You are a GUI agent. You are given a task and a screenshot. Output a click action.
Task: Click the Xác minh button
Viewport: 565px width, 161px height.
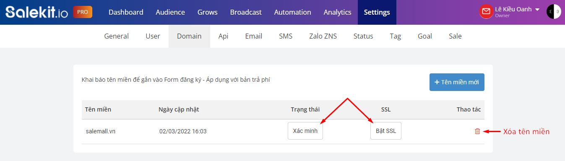[x=305, y=131]
